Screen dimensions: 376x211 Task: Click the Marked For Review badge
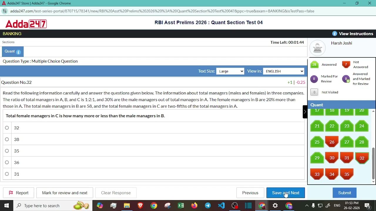(314, 79)
